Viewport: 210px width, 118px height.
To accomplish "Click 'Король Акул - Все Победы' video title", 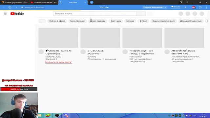I will click(x=142, y=52).
